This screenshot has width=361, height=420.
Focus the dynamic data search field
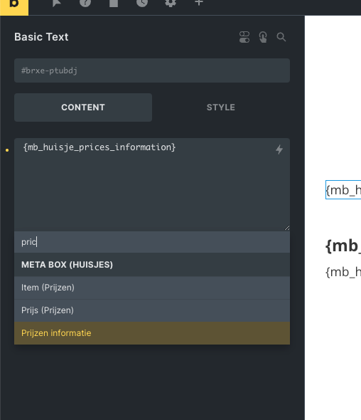point(152,242)
